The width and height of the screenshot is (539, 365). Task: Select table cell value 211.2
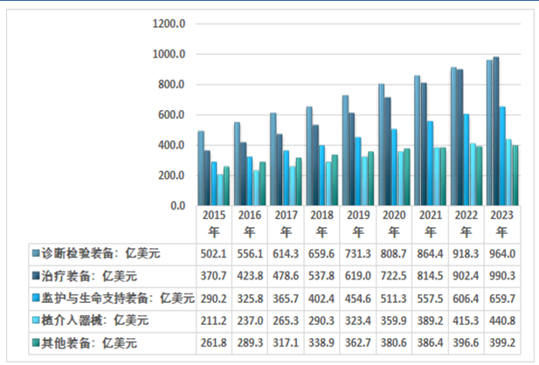(214, 320)
